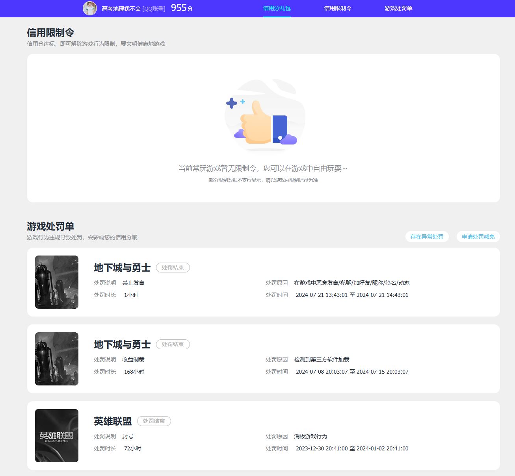This screenshot has height=476, width=515.
Task: Click the 955分 credit score
Action: tap(182, 8)
